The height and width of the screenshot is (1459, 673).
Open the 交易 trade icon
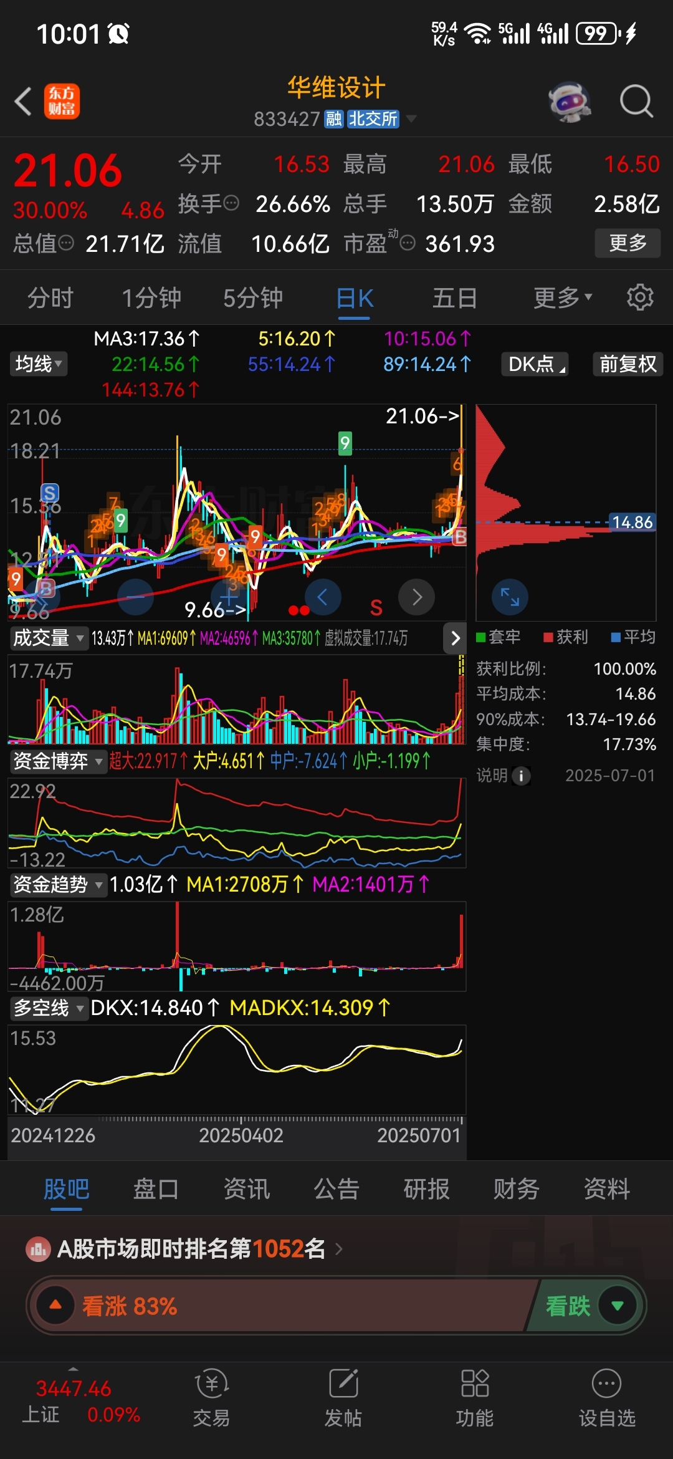point(211,1384)
